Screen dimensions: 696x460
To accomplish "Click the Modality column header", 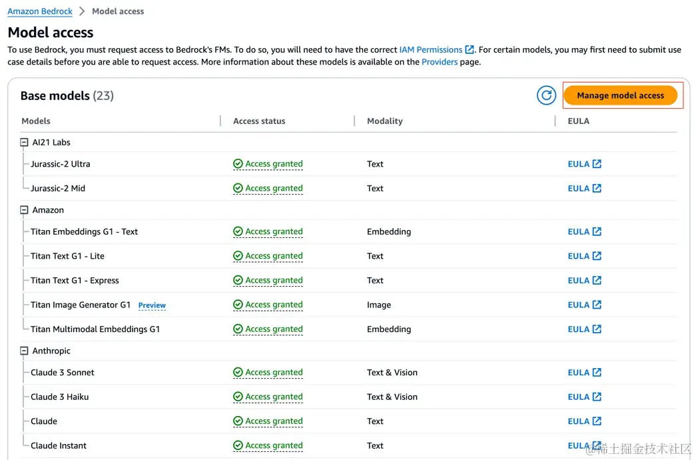I will point(385,121).
